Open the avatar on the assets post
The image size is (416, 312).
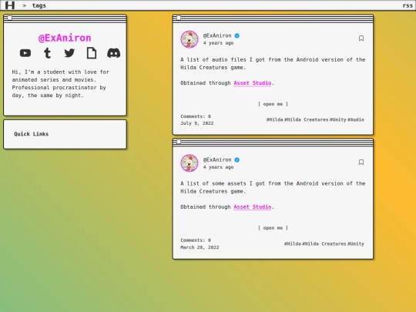[x=190, y=163]
